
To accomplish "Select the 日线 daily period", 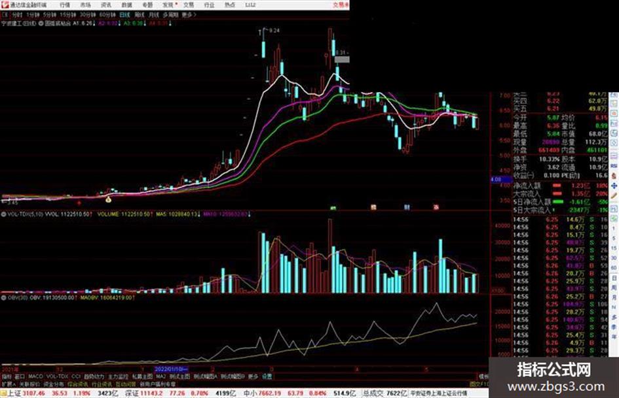I will pos(124,14).
